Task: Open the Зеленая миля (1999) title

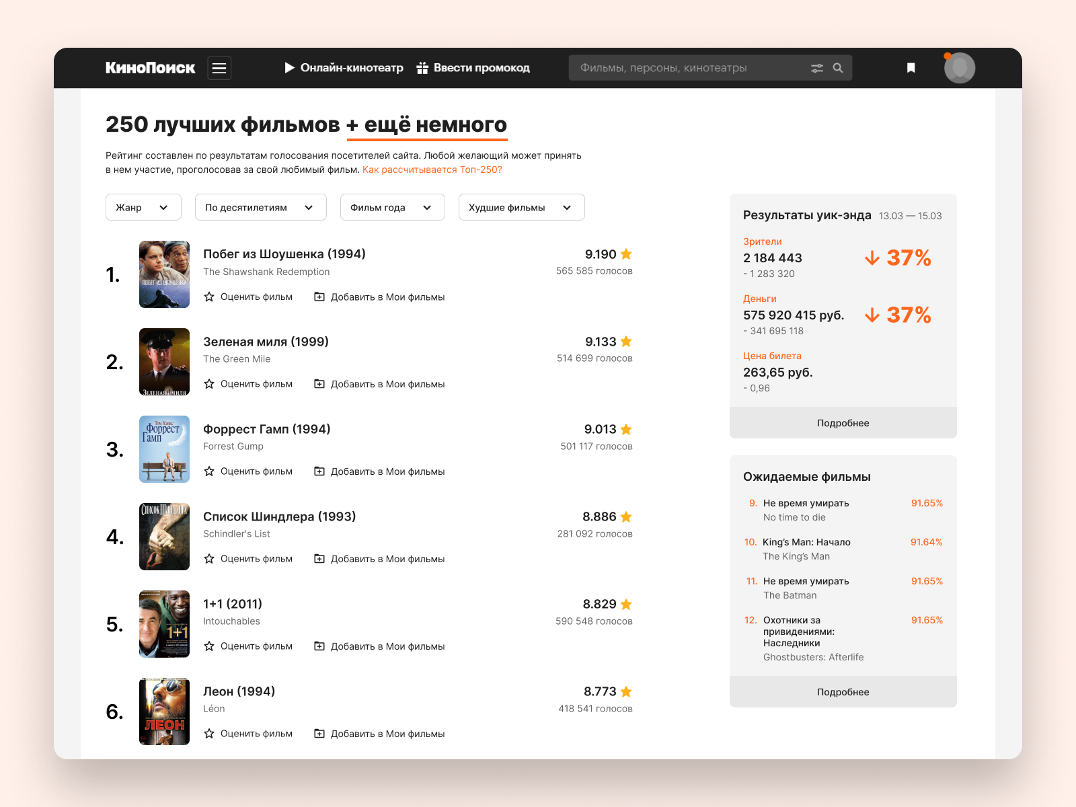Action: (x=266, y=342)
